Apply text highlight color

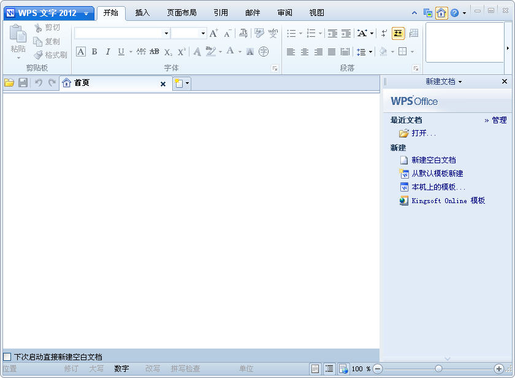point(210,52)
